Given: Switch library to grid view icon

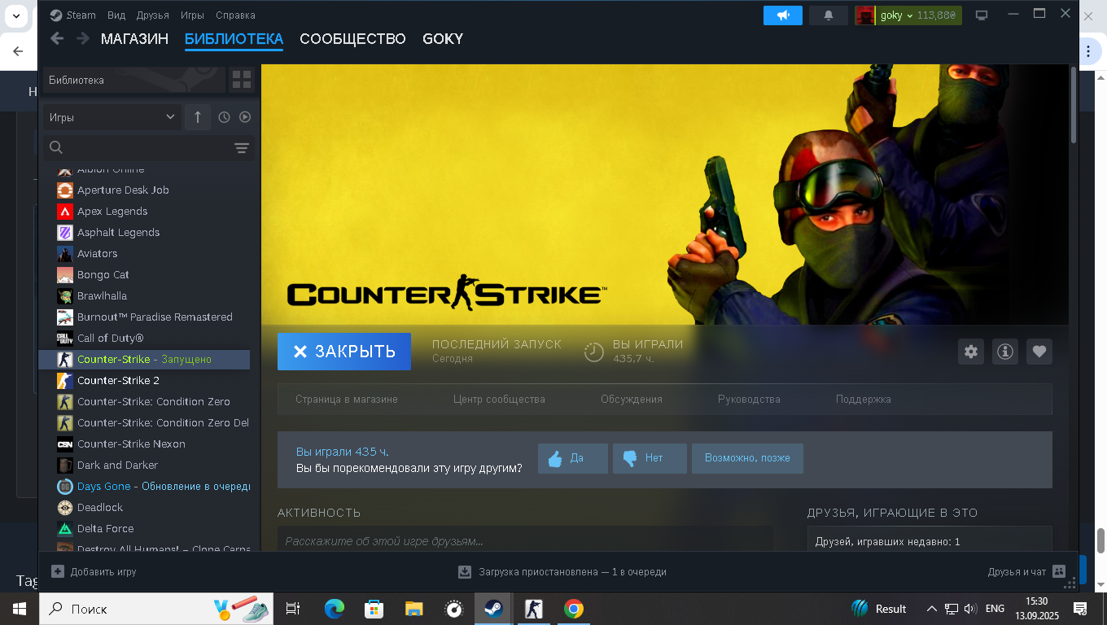Looking at the screenshot, I should click(x=242, y=80).
